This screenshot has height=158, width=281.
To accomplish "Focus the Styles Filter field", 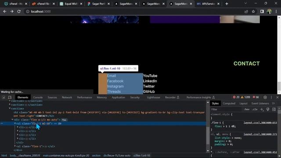I will 227,109.
